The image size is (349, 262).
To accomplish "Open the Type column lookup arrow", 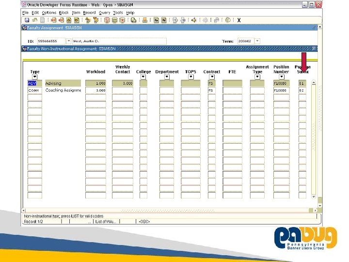I will (x=34, y=77).
